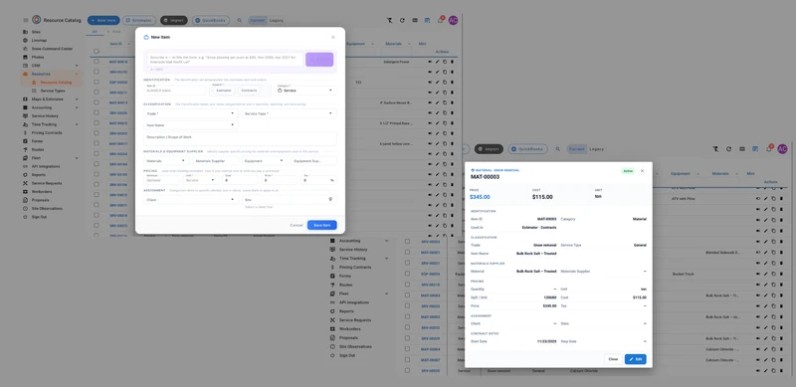This screenshot has height=387, width=796.
Task: Toggle the Contracts chip in New Item dialog
Action: tap(249, 91)
